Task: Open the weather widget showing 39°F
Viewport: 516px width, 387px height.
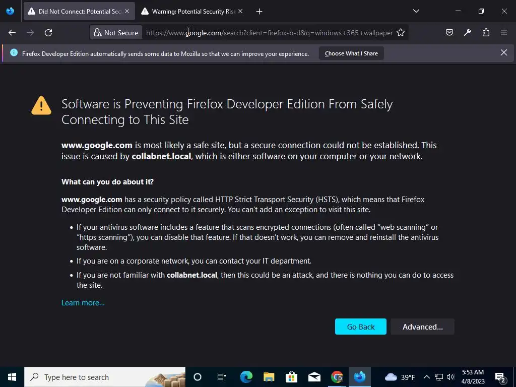Action: coord(400,377)
